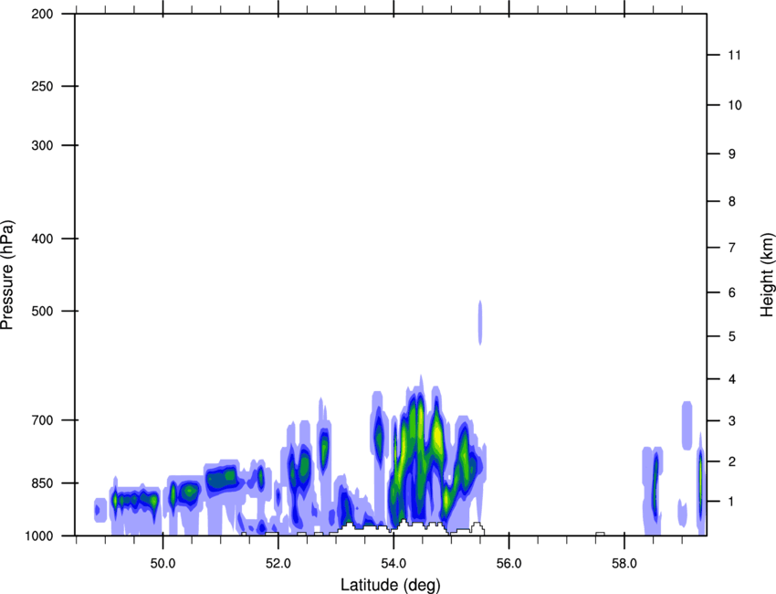Click the 4 km height label
The height and width of the screenshot is (594, 776).
[732, 379]
